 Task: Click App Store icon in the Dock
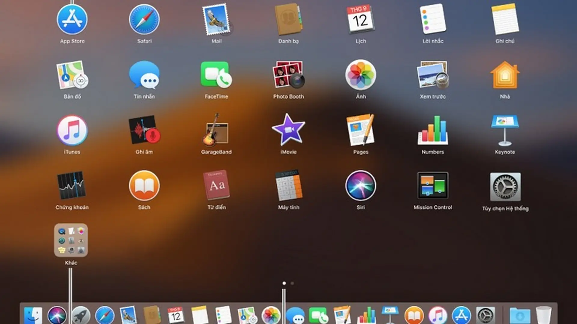click(x=462, y=316)
